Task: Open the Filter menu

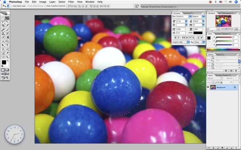Action: click(x=71, y=2)
